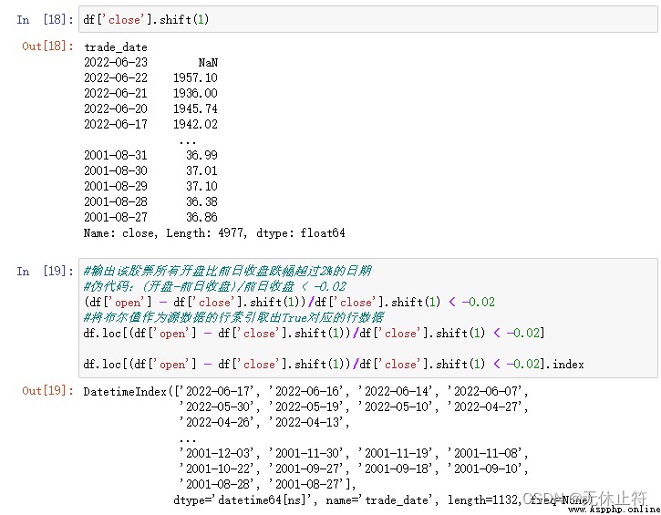Screen dimensions: 661x515
Task: Click the first Chinese comment line in cell 19
Action: pyautogui.click(x=227, y=271)
